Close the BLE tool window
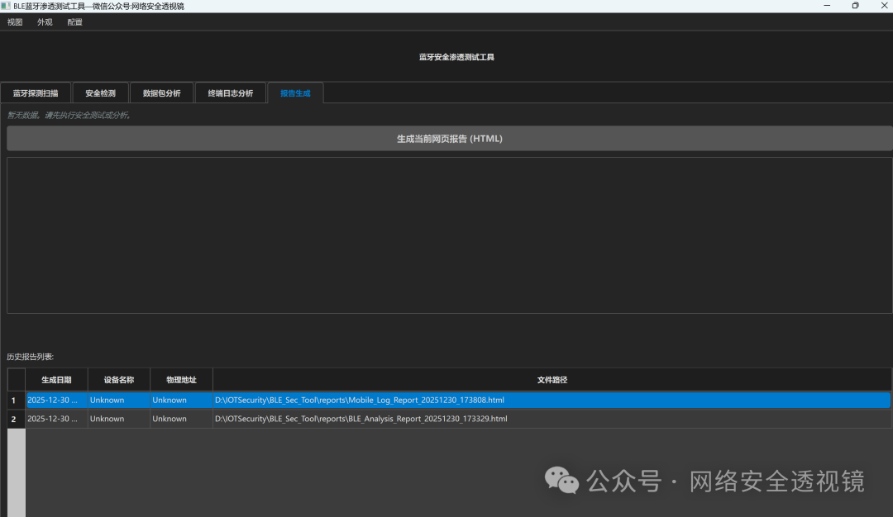This screenshot has height=517, width=893. pyautogui.click(x=884, y=6)
